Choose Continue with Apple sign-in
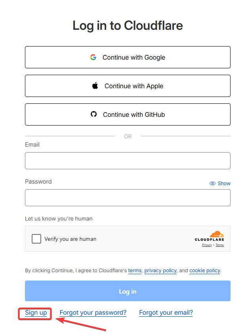This screenshot has width=246, height=333. tap(128, 86)
